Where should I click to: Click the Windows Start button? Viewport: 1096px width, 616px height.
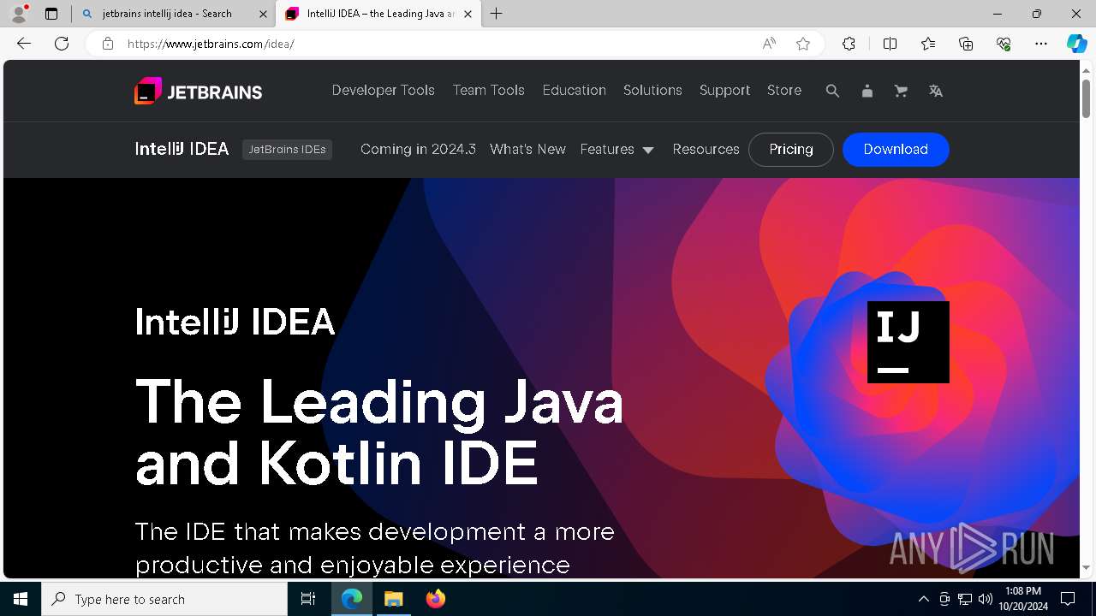(21, 599)
